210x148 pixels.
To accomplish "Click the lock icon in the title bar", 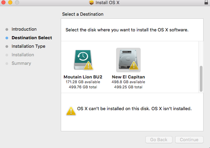I will [x=205, y=2].
